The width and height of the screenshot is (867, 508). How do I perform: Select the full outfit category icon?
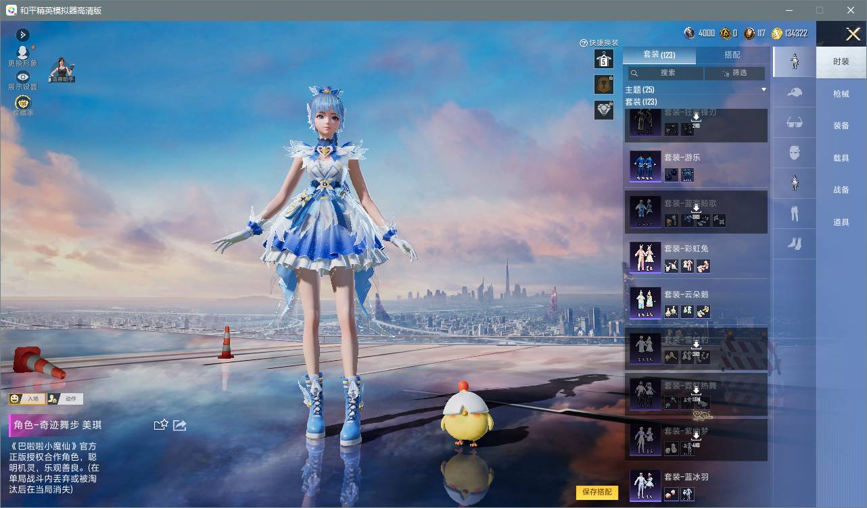pyautogui.click(x=795, y=61)
